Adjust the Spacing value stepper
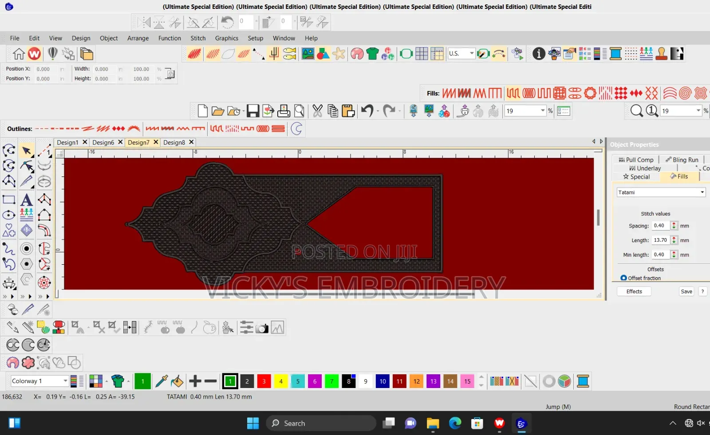Viewport: 710px width, 435px height. pyautogui.click(x=674, y=226)
